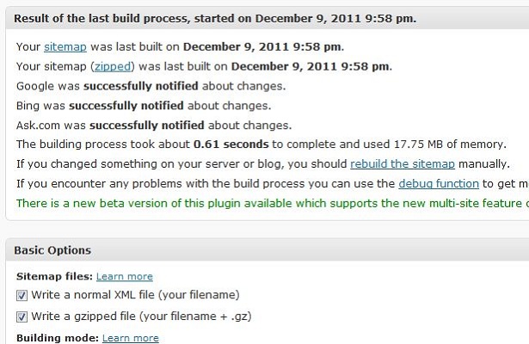Open Learn more beside Building mode
The width and height of the screenshot is (529, 344).
(x=130, y=338)
